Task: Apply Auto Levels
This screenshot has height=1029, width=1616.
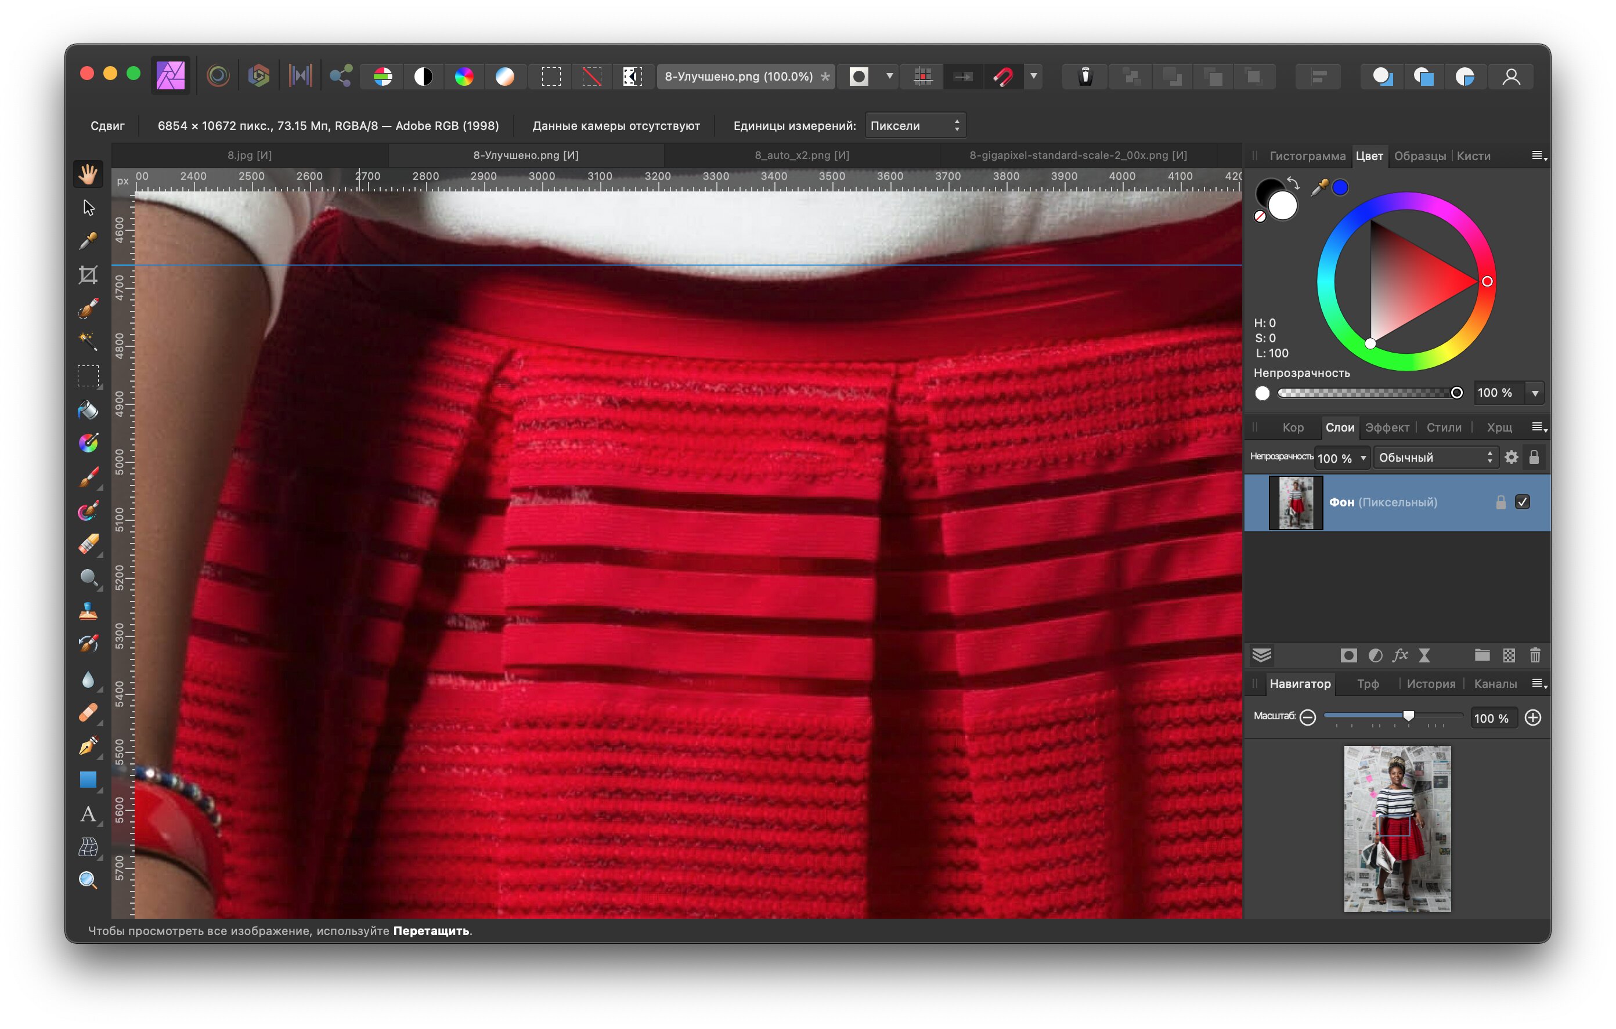Action: [x=383, y=77]
